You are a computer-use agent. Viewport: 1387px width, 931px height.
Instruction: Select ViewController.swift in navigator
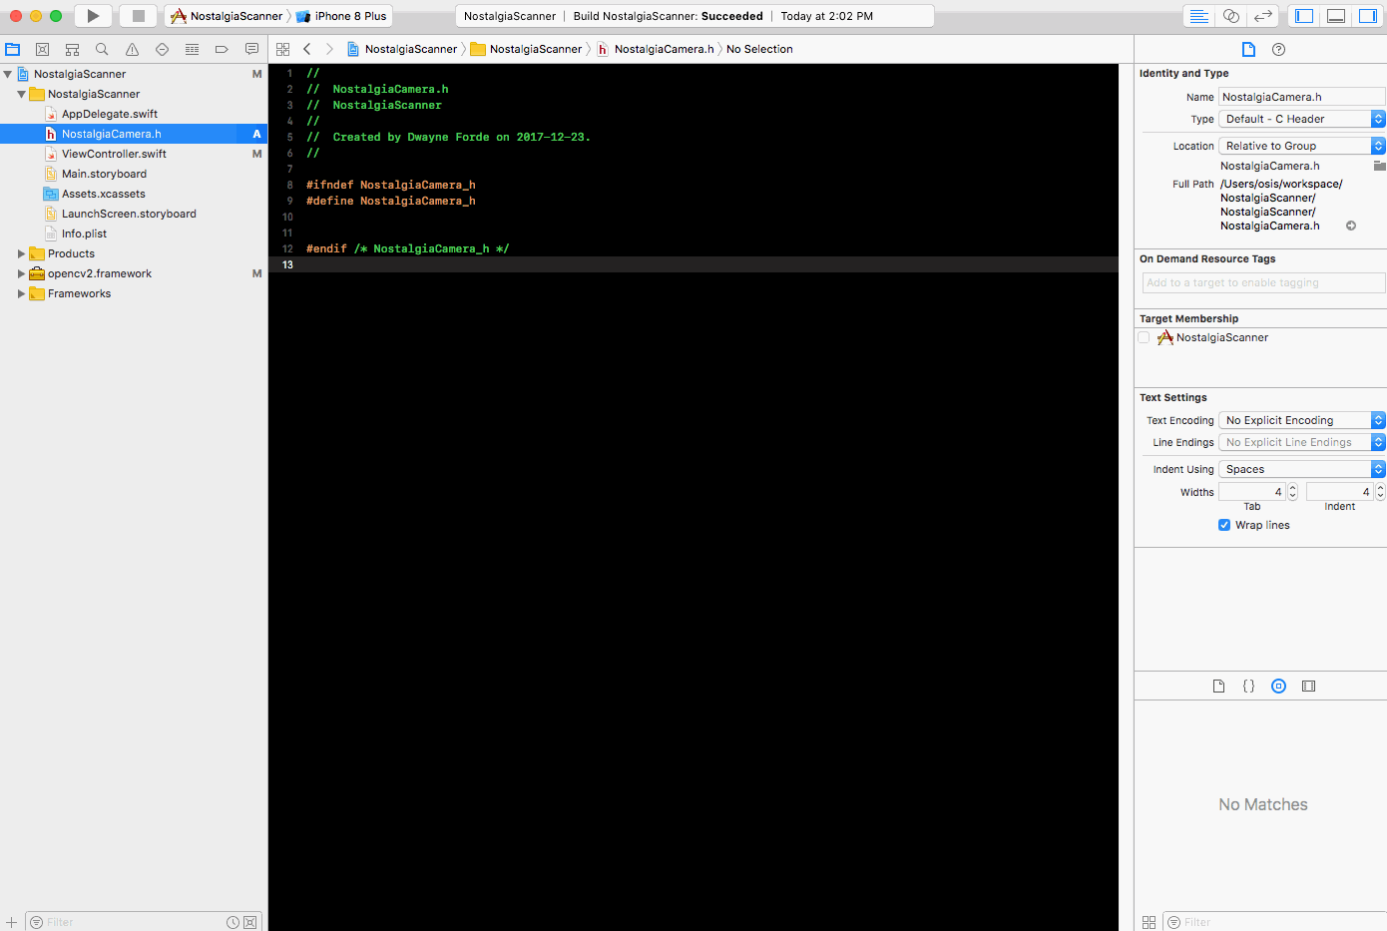(114, 154)
